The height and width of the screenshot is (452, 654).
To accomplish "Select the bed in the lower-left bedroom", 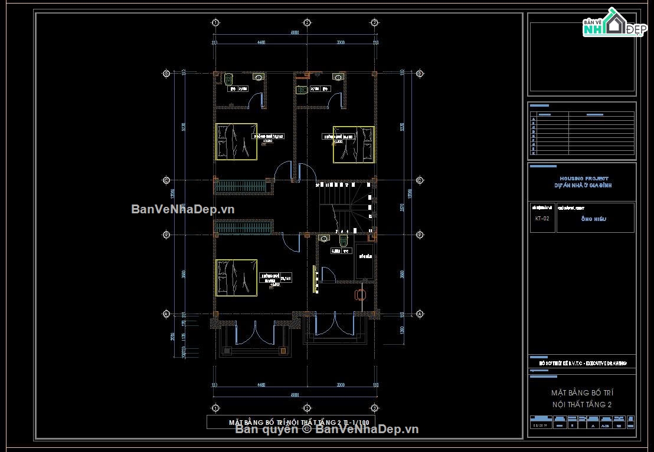I will pos(237,278).
